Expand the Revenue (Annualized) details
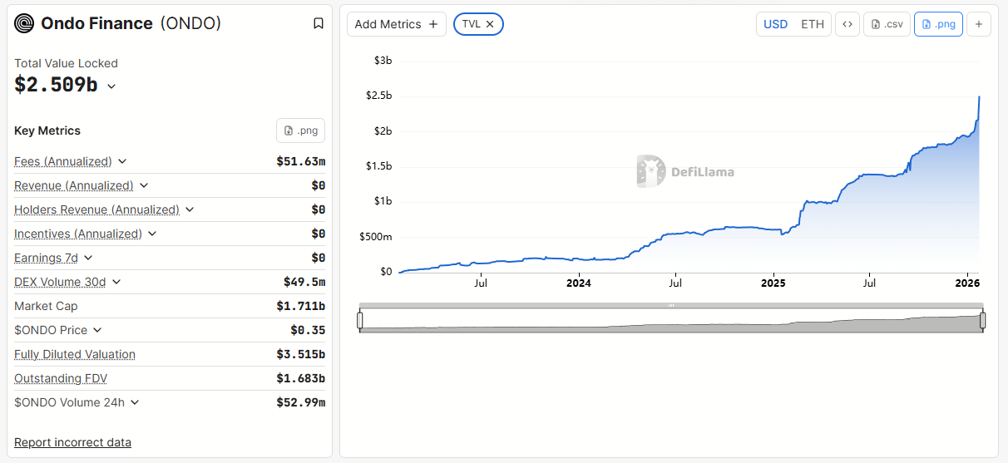Viewport: 1008px width, 463px height. [x=144, y=185]
